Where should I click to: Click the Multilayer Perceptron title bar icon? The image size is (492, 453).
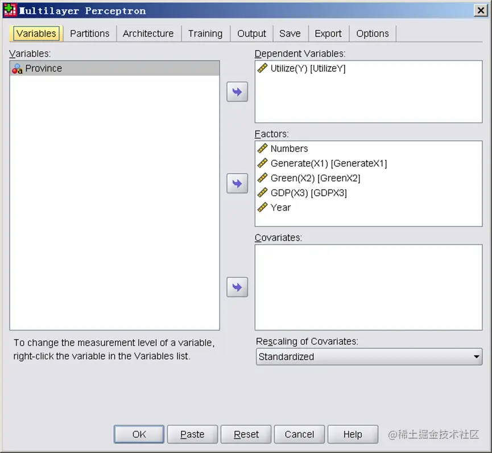(10, 10)
